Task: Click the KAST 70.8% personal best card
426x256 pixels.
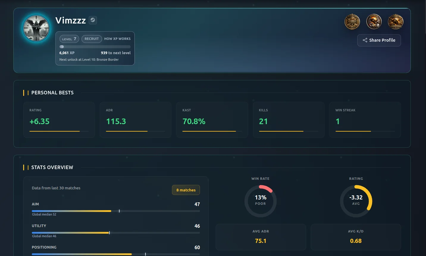Action: point(212,120)
